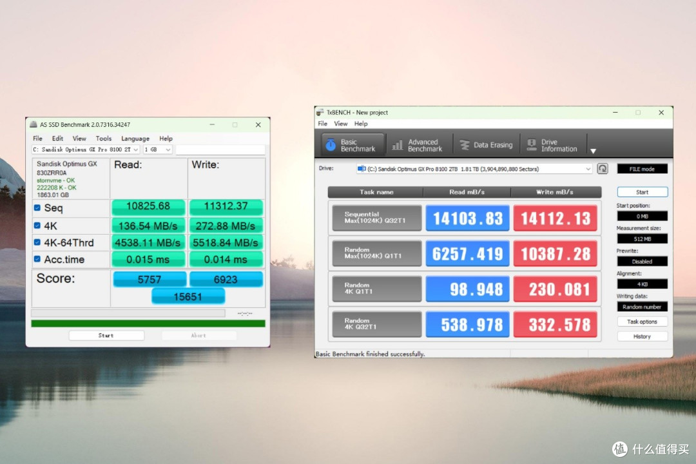This screenshot has height=464, width=696.
Task: Click Start position 0 MB field
Action: point(643,217)
